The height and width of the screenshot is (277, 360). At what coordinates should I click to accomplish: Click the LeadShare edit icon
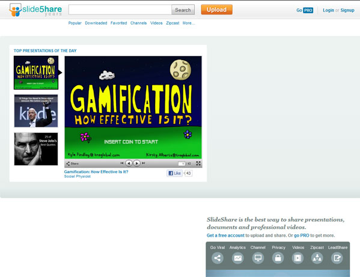(337, 258)
